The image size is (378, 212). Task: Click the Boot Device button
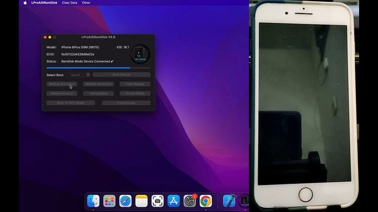[x=121, y=75]
